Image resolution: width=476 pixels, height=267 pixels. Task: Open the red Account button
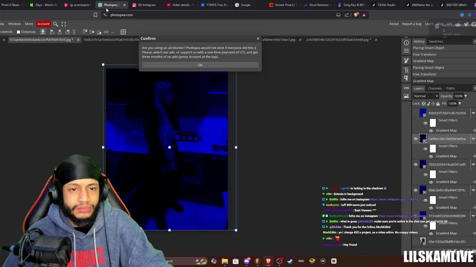pos(43,24)
